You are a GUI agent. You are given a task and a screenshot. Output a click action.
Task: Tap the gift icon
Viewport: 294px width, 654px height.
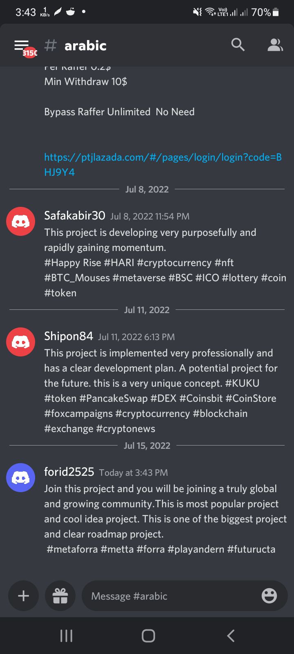60,596
